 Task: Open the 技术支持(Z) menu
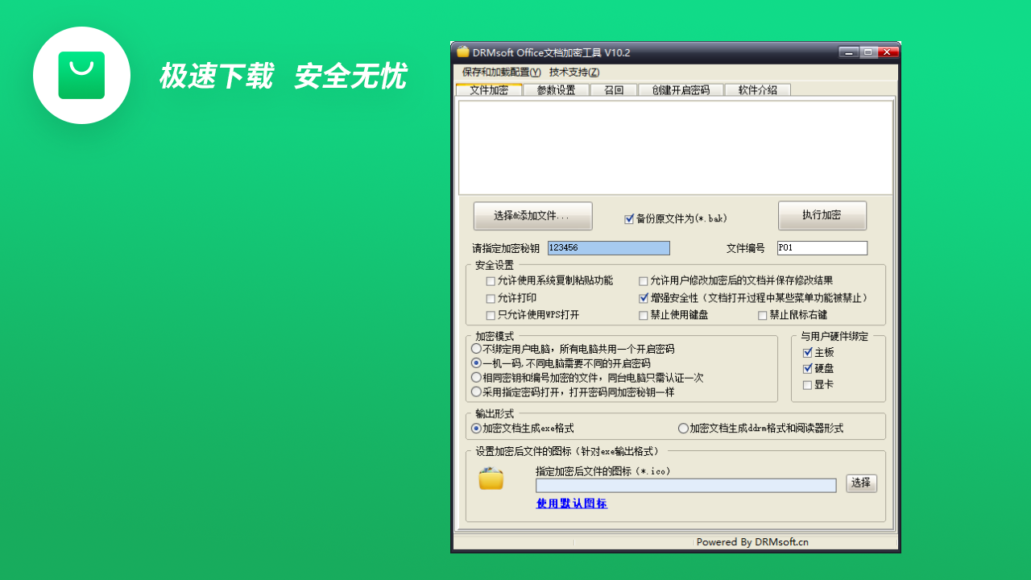click(x=573, y=72)
